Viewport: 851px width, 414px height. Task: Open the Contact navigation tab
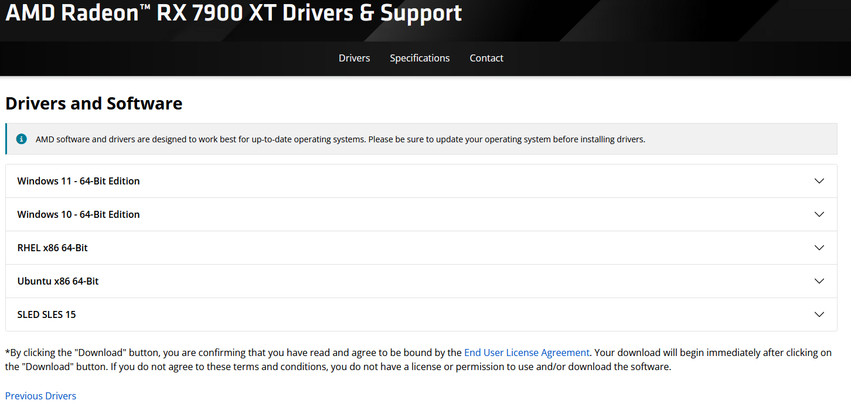486,58
